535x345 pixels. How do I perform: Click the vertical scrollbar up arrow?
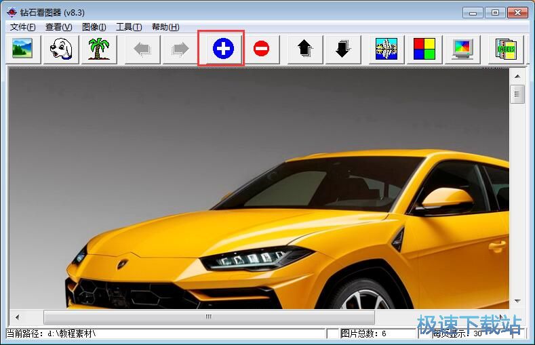pyautogui.click(x=518, y=75)
